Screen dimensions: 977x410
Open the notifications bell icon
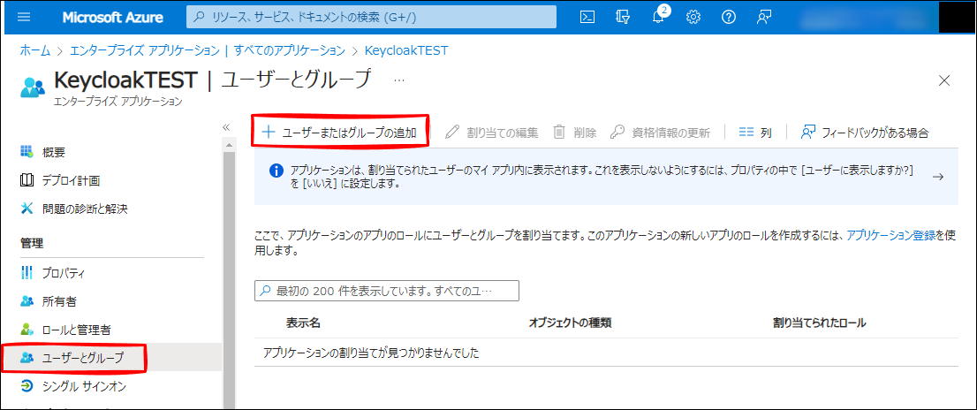658,18
